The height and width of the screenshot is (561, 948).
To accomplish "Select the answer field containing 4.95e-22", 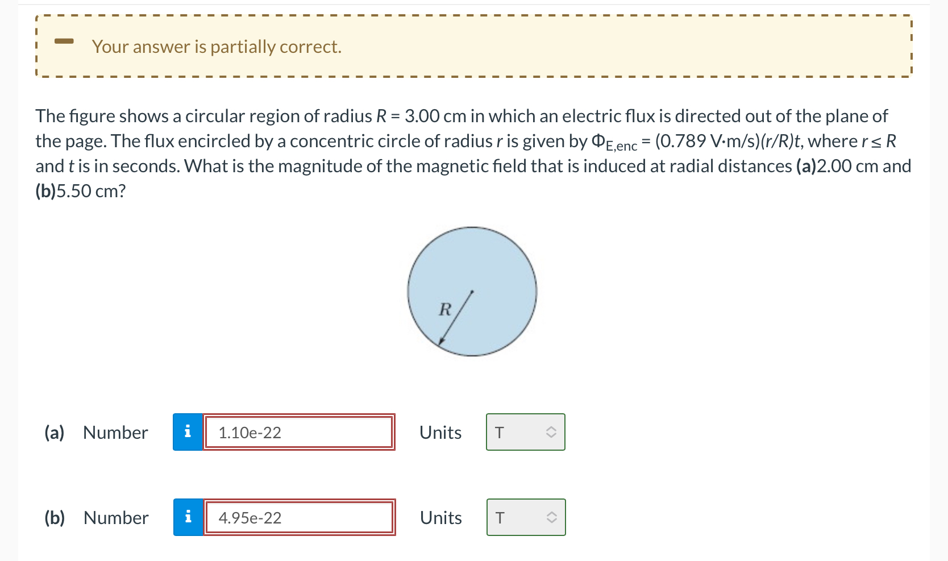I will click(x=298, y=517).
